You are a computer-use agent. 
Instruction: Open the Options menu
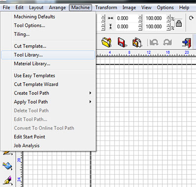tap(165, 7)
